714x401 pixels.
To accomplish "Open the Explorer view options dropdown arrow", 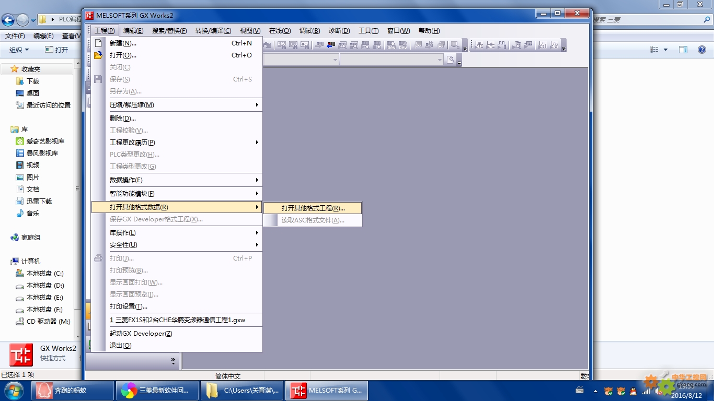I will (x=665, y=50).
